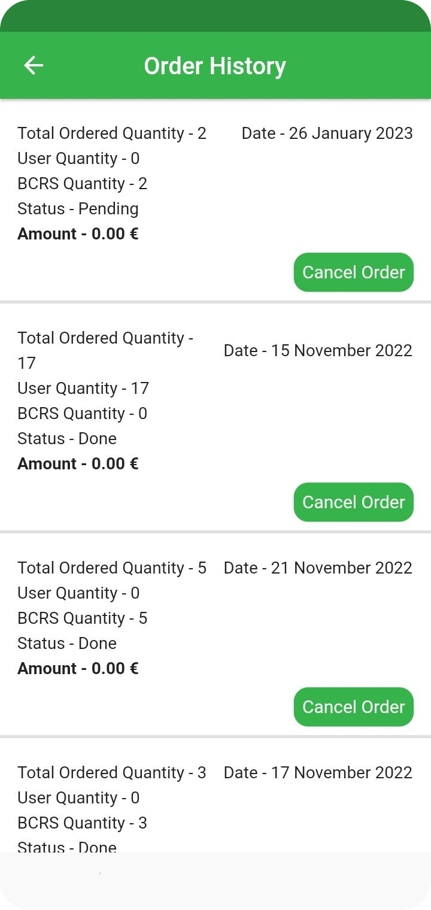This screenshot has height=910, width=431.
Task: Tap Total Ordered Quantity - 2 line
Action: pos(112,133)
